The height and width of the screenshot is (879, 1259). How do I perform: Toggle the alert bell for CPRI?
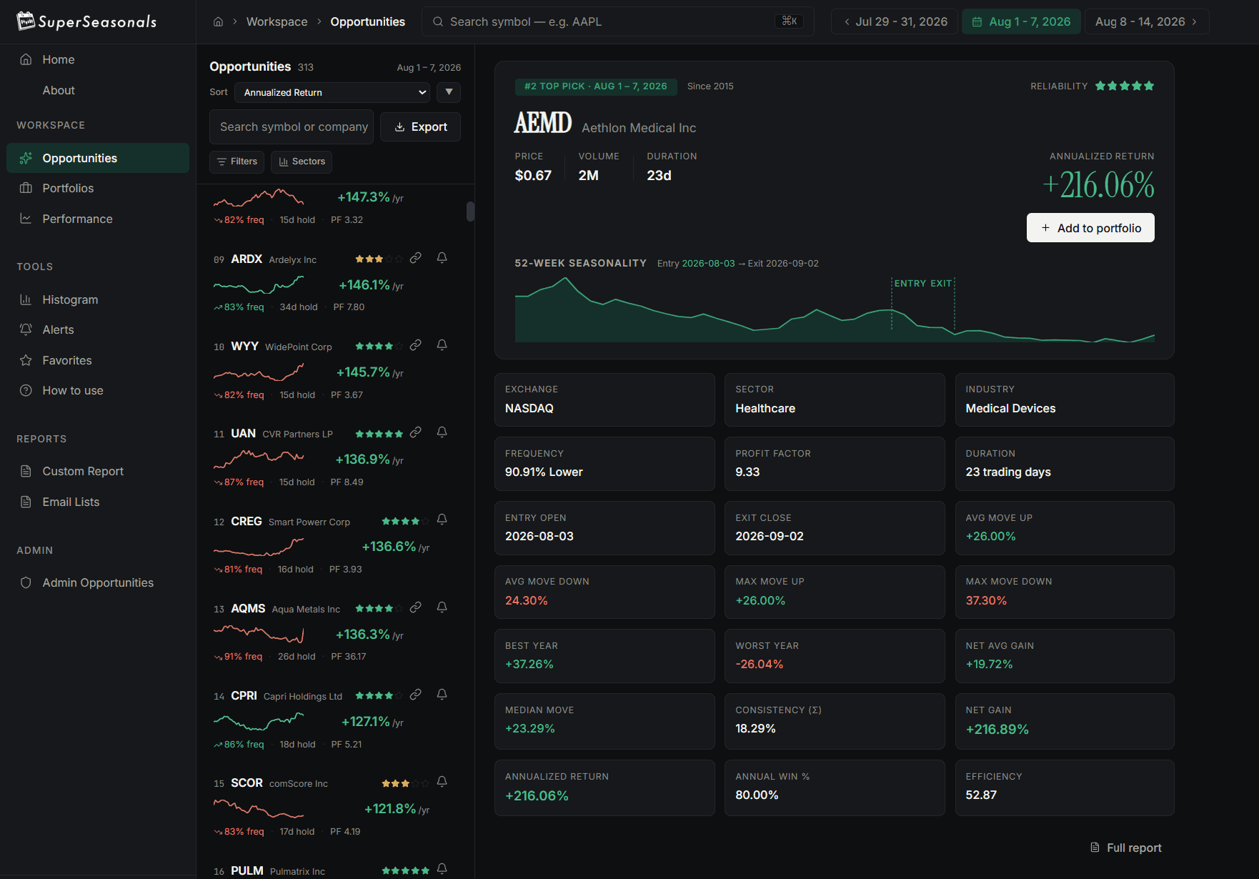(x=442, y=695)
